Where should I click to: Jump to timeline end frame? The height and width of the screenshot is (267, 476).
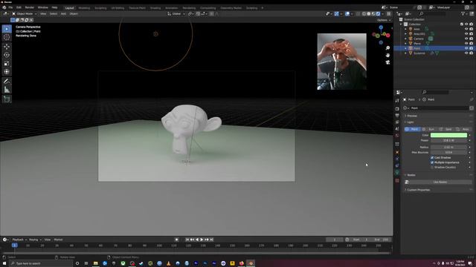tap(212, 240)
